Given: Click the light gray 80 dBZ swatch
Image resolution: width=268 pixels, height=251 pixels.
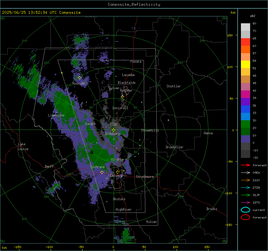Looking at the screenshot, I should (x=245, y=27).
